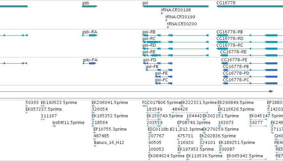Screen dimensions: 283x161
Task: Select the gol gene bar
Action: (175, 6)
